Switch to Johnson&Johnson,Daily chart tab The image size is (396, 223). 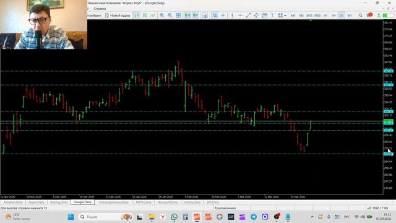tap(114, 203)
